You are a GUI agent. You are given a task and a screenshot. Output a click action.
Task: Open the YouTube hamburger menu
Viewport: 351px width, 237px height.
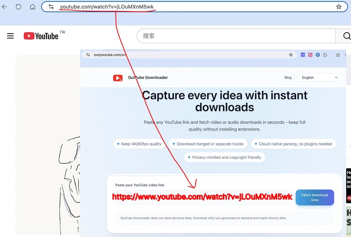pyautogui.click(x=10, y=35)
